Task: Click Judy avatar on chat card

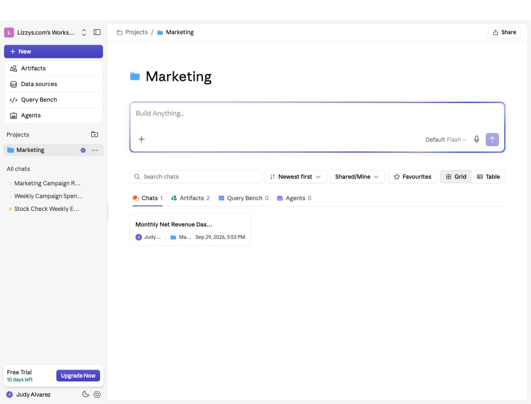Action: coord(138,237)
